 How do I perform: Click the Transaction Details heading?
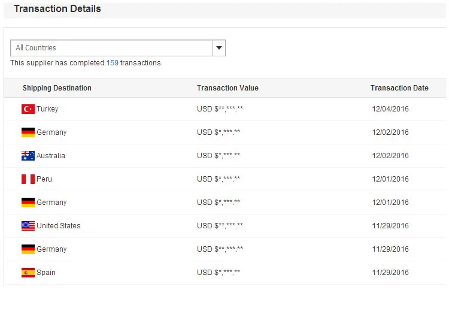click(57, 9)
